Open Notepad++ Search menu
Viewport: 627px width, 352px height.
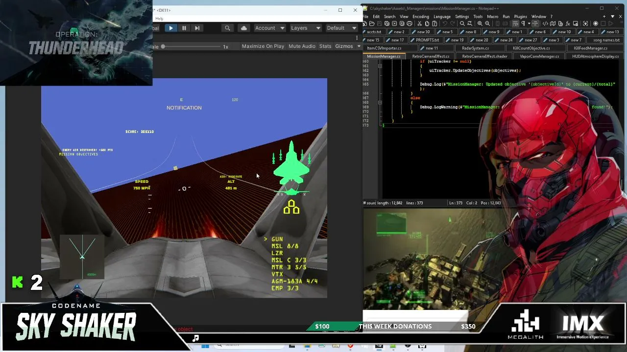tap(389, 17)
